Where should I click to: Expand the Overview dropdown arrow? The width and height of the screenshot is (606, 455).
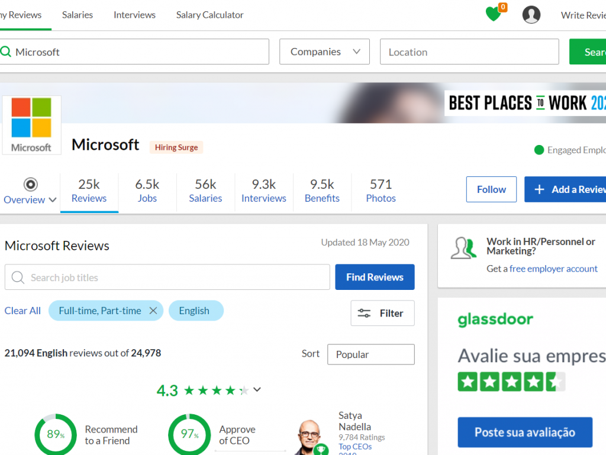[53, 199]
